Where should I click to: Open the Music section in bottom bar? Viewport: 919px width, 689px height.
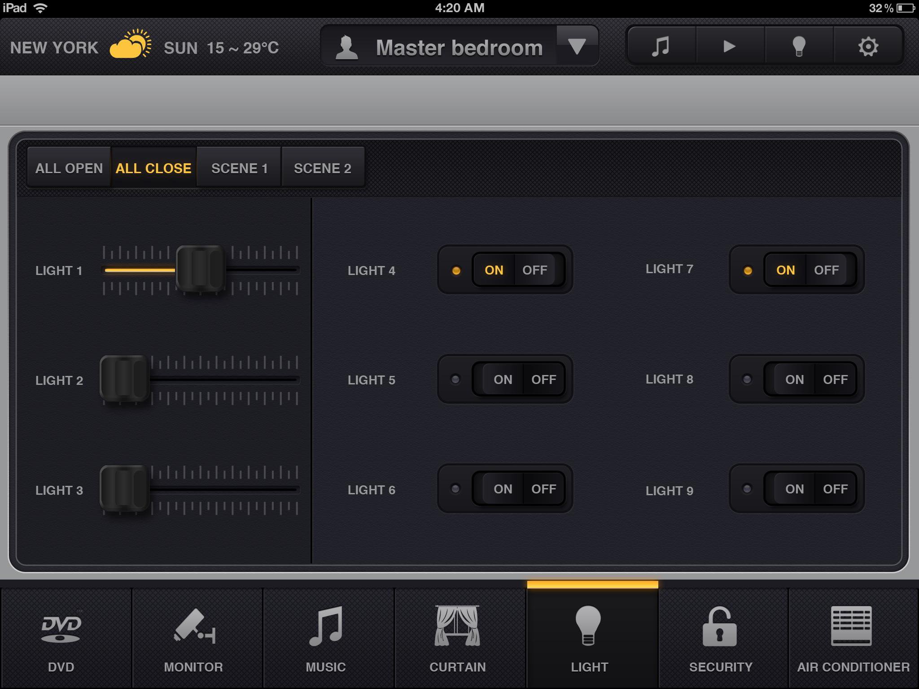(x=326, y=638)
